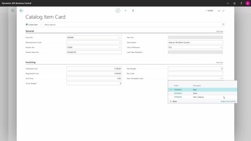Expand the Vendor No. dropdown
Viewport: 251px width, 141px height.
[120, 47]
